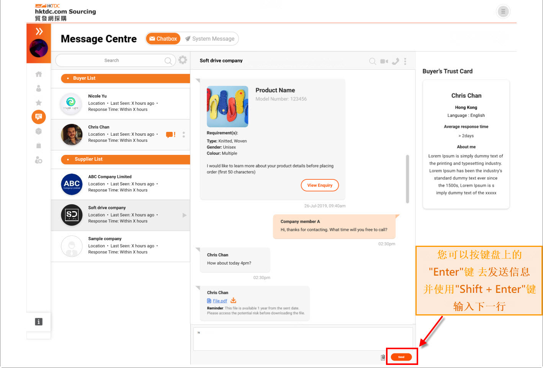Expand the sidebar with double chevron
543x368 pixels.
[x=39, y=31]
